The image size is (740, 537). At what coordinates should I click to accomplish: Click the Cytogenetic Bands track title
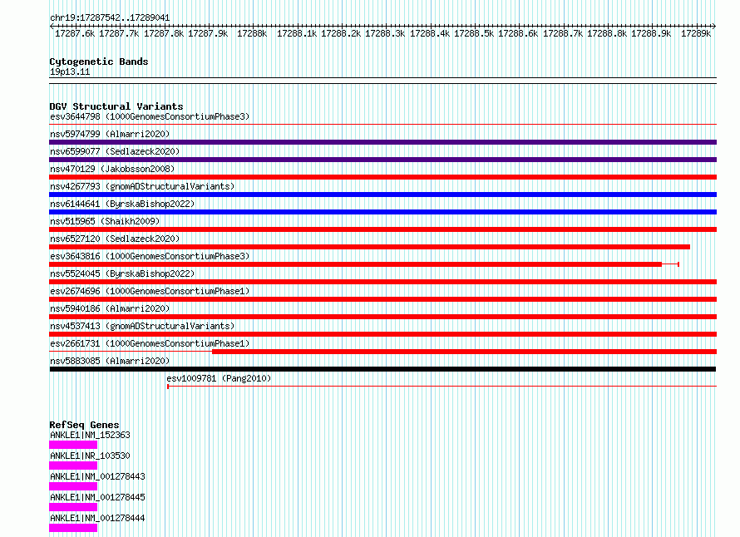click(99, 62)
